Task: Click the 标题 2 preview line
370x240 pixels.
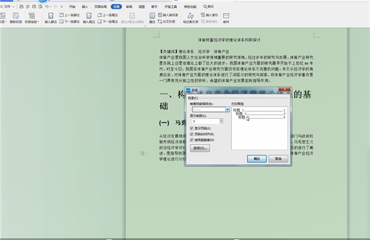Action: click(x=260, y=114)
